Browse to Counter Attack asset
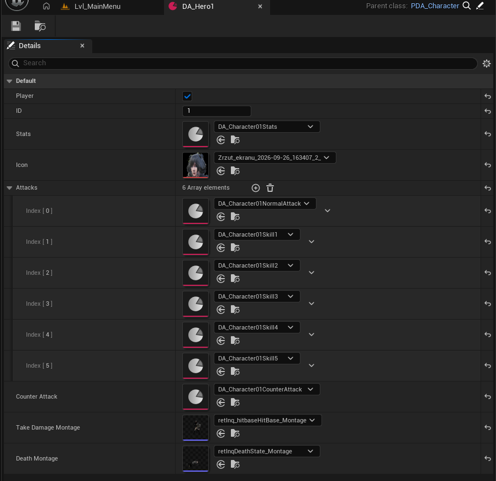 click(x=235, y=403)
